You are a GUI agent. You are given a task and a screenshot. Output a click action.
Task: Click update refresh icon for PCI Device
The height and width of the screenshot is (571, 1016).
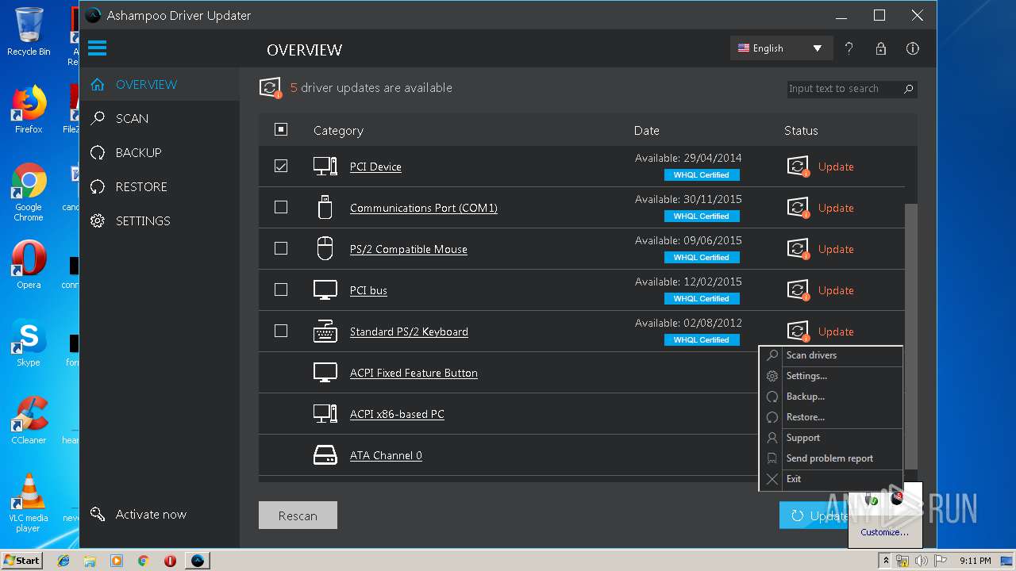pyautogui.click(x=798, y=167)
